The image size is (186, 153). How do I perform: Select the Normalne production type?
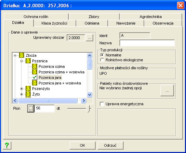click(102, 55)
